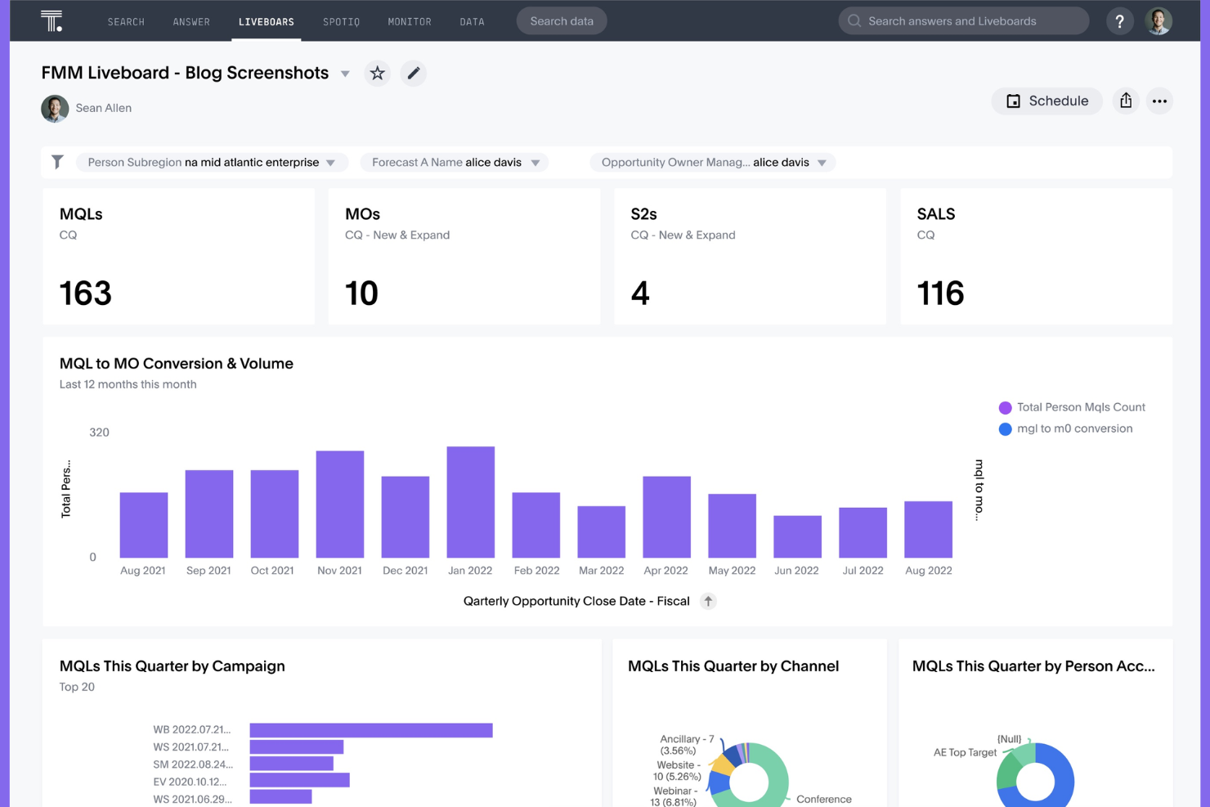
Task: Select the Liveboars tab
Action: (x=267, y=22)
